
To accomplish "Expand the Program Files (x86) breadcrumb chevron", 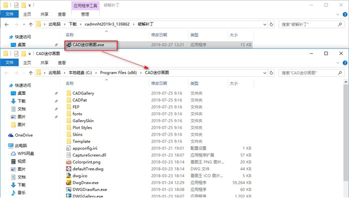I will [141, 73].
